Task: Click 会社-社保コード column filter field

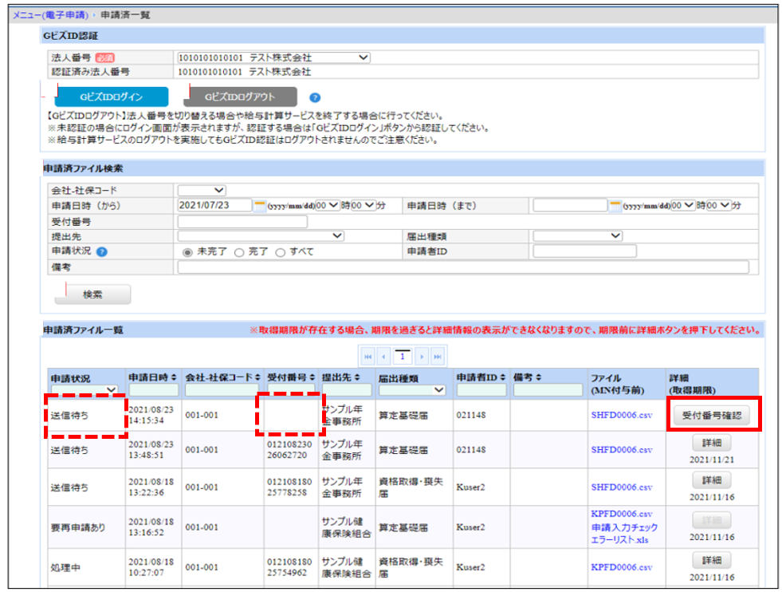Action: 222,390
